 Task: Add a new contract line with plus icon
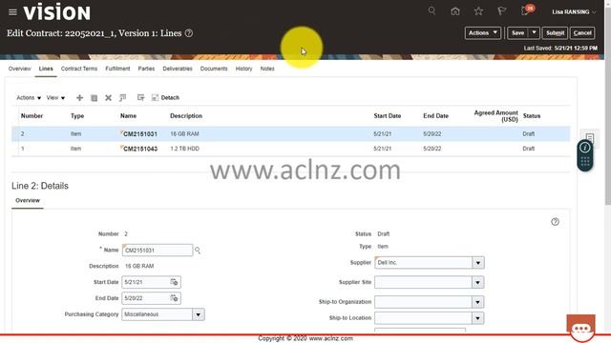pos(79,97)
